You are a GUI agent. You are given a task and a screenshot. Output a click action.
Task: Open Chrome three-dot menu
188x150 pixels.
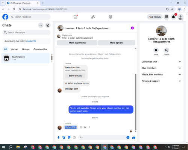(x=185, y=9)
